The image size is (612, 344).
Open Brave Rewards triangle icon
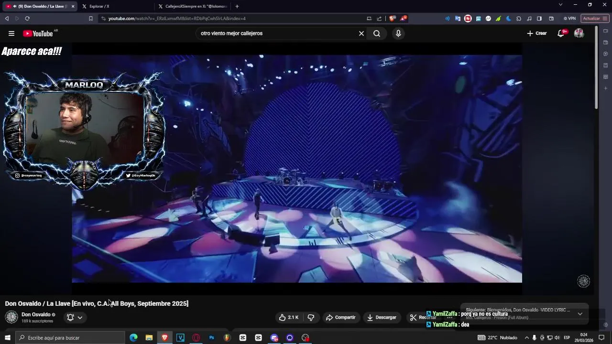click(404, 19)
